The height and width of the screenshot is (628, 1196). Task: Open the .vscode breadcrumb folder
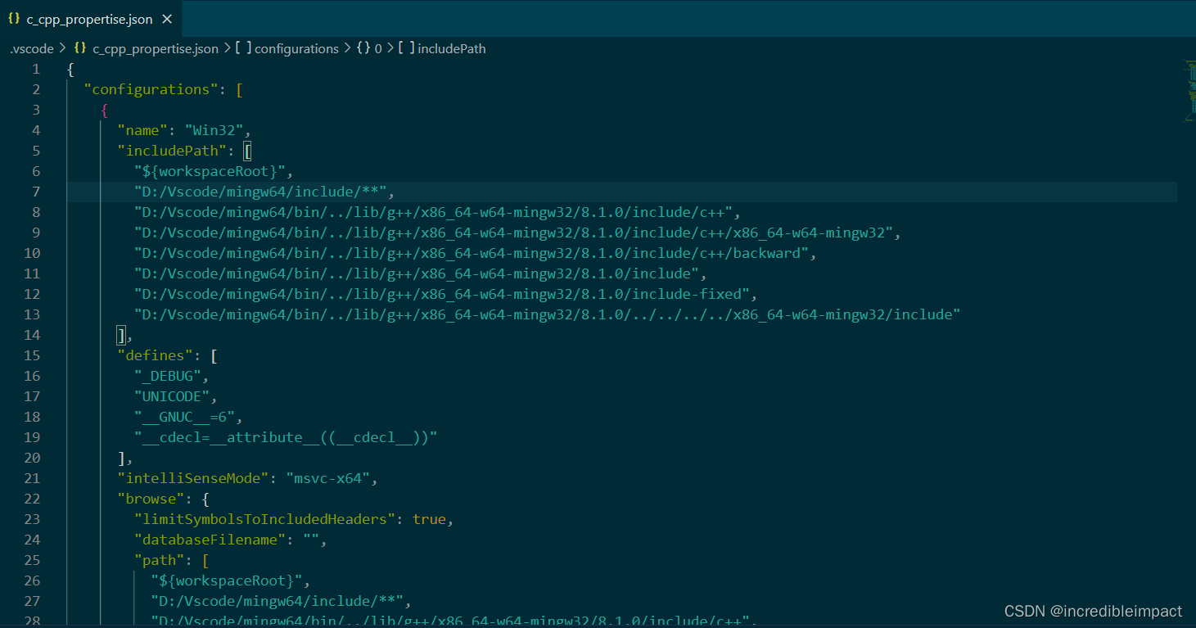[x=32, y=49]
